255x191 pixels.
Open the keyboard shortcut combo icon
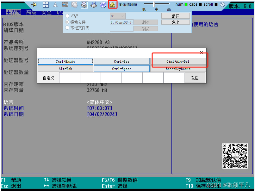tap(112, 5)
